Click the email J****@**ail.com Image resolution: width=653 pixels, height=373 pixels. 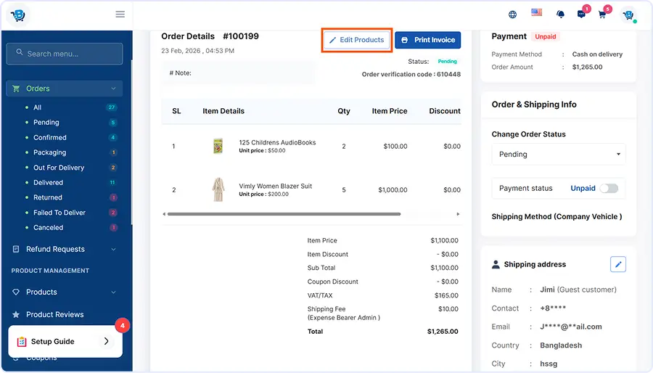[x=571, y=327]
